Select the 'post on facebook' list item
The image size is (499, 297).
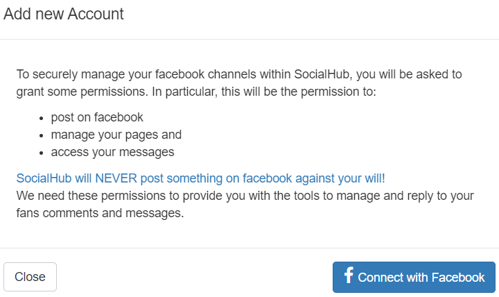pos(97,117)
